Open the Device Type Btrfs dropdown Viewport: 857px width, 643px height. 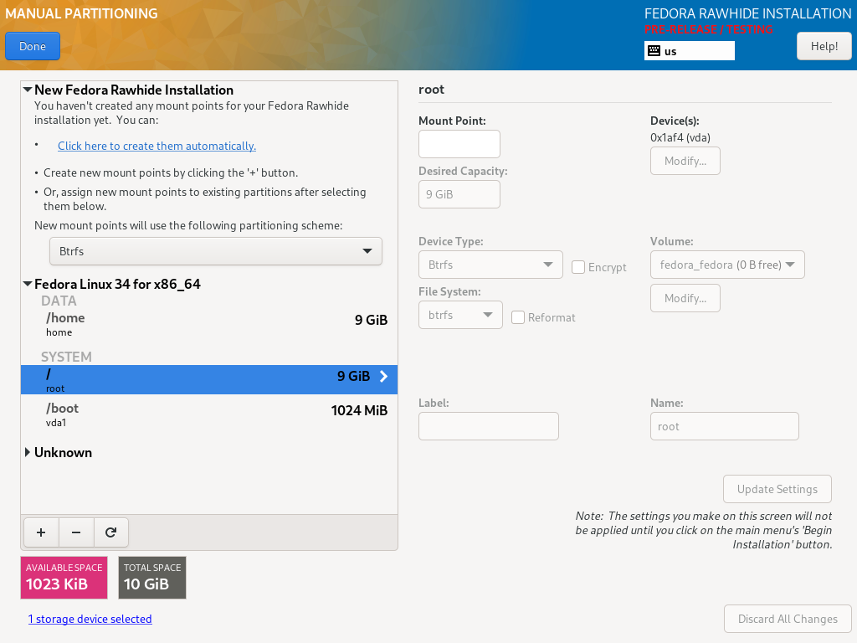click(490, 265)
